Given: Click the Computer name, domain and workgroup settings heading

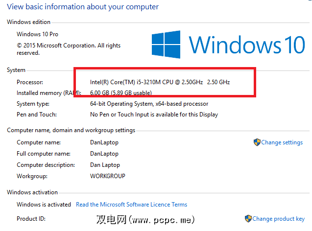Looking at the screenshot, I should [71, 130].
